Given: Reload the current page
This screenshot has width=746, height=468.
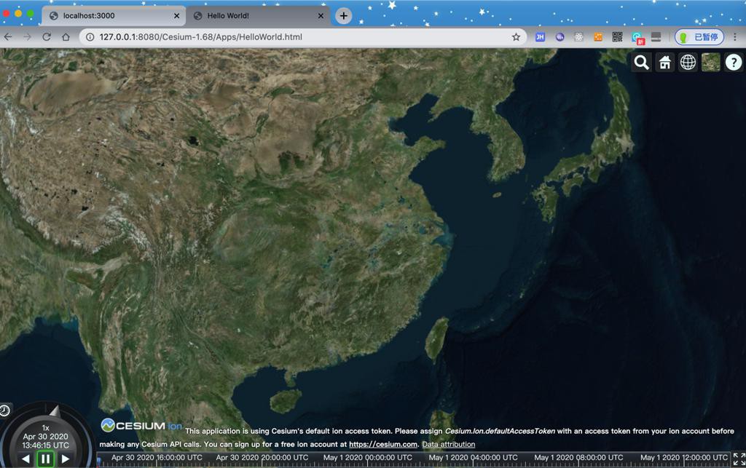Looking at the screenshot, I should pos(46,36).
